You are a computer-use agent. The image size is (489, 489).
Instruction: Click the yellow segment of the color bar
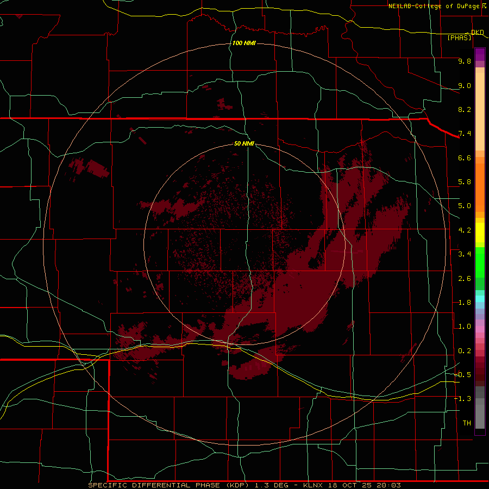click(x=480, y=233)
